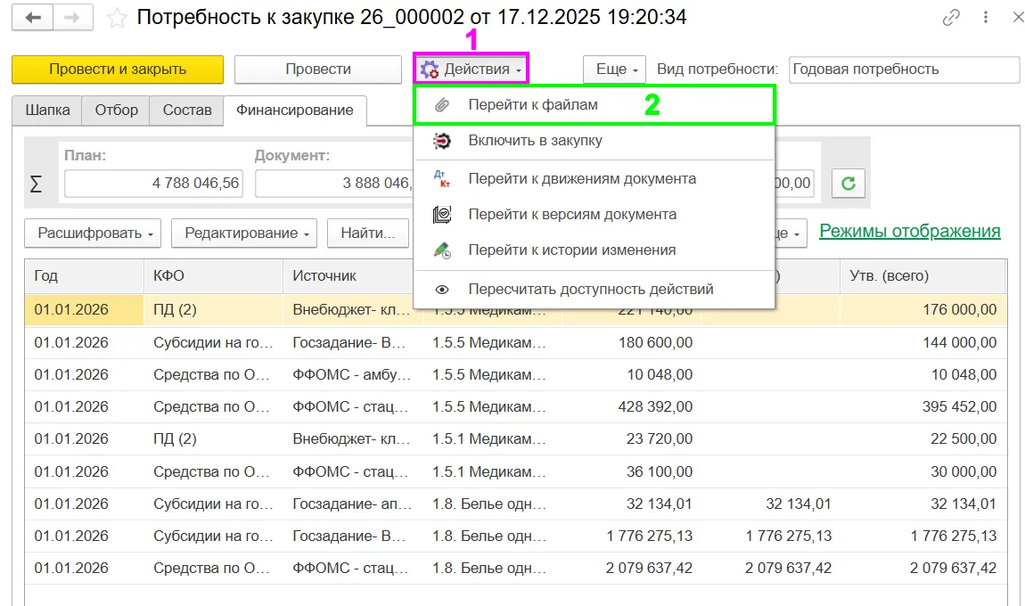Image resolution: width=1025 pixels, height=606 pixels.
Task: Click the gear icon on Действия button
Action: pyautogui.click(x=430, y=70)
